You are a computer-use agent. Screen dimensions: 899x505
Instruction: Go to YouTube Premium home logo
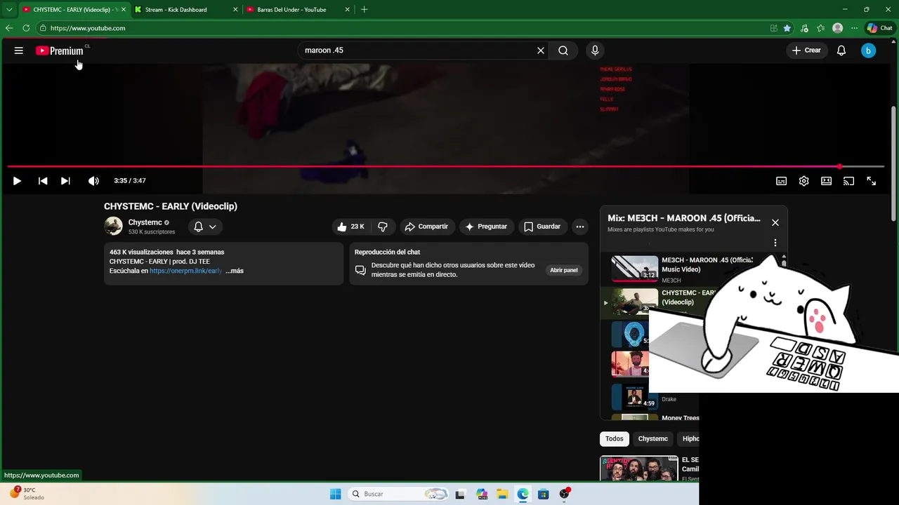(x=60, y=50)
